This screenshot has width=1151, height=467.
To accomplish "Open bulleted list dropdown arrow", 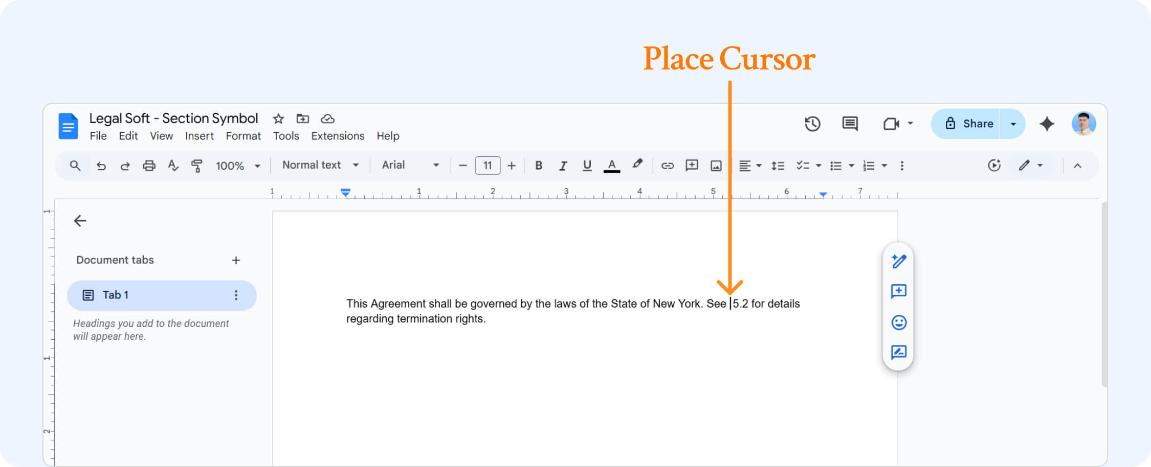I will click(851, 166).
